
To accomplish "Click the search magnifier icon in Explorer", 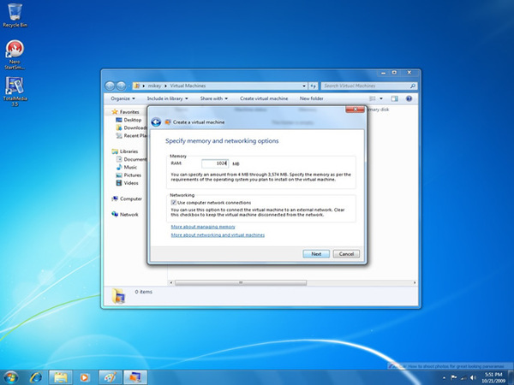I will pyautogui.click(x=413, y=86).
